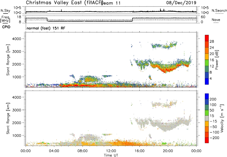
Task: Click the strong red echo near 20:00 in power panel
Action: coord(168,70)
